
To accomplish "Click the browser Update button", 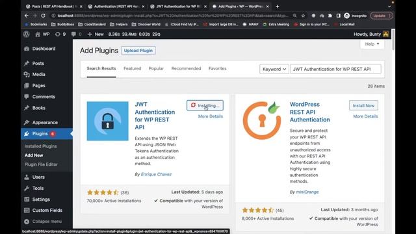I will tap(382, 16).
